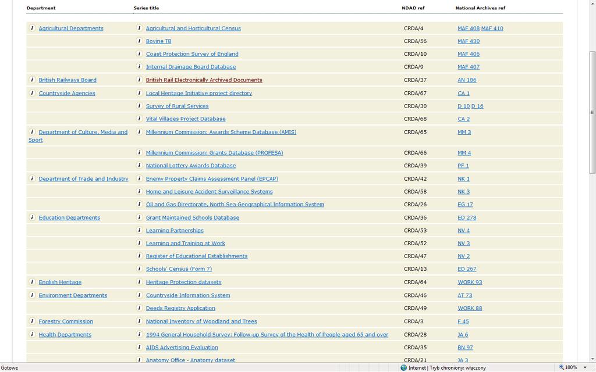Open Learning and Training at Work link

click(186, 244)
